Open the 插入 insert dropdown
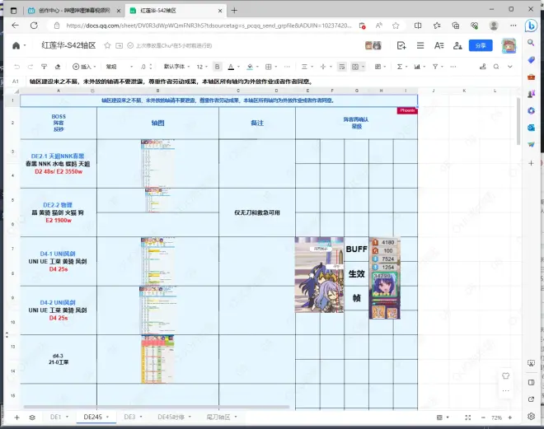 pyautogui.click(x=85, y=66)
